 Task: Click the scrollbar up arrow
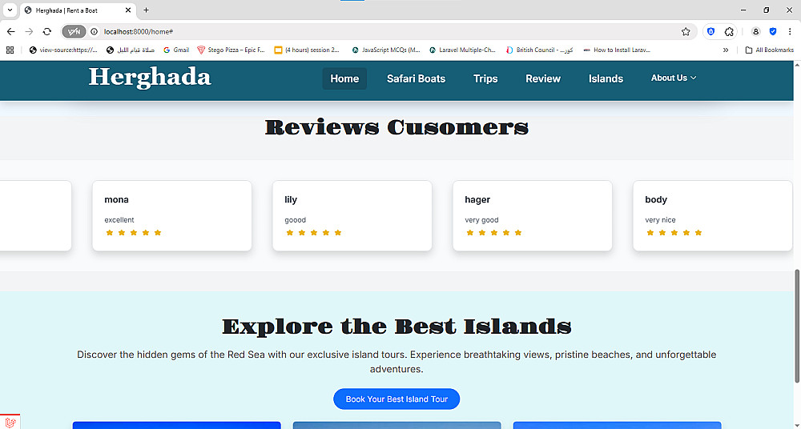[797, 64]
